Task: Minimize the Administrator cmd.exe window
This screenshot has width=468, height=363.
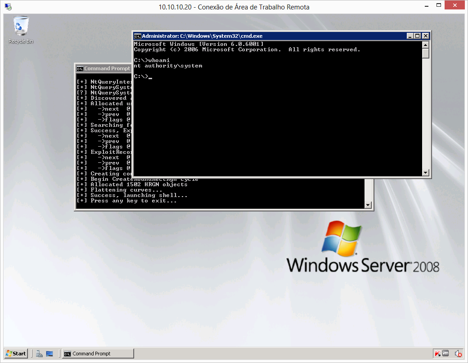Action: click(x=410, y=36)
